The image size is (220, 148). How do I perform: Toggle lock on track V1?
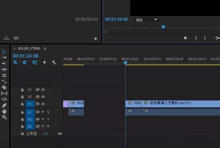pyautogui.click(x=22, y=104)
